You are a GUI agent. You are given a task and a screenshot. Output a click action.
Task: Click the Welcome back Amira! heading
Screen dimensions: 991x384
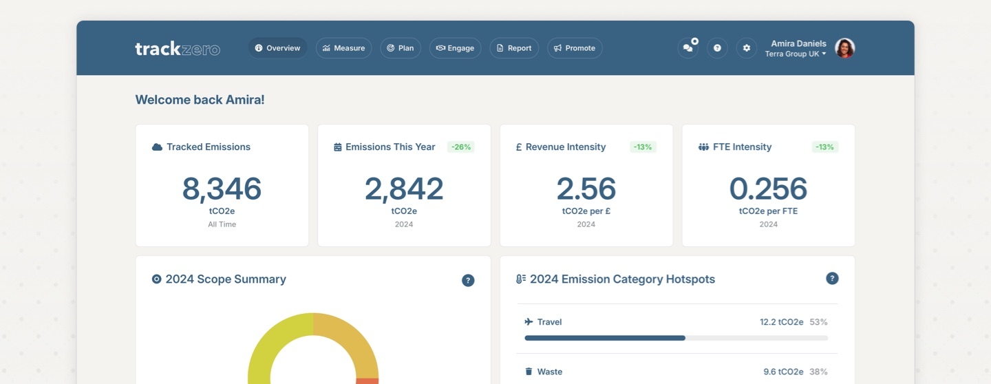point(200,100)
